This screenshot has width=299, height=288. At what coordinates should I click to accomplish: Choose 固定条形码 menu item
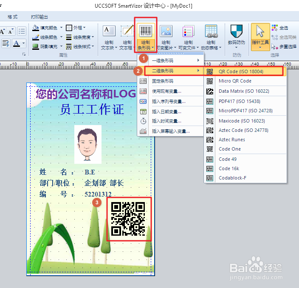[x=170, y=81]
